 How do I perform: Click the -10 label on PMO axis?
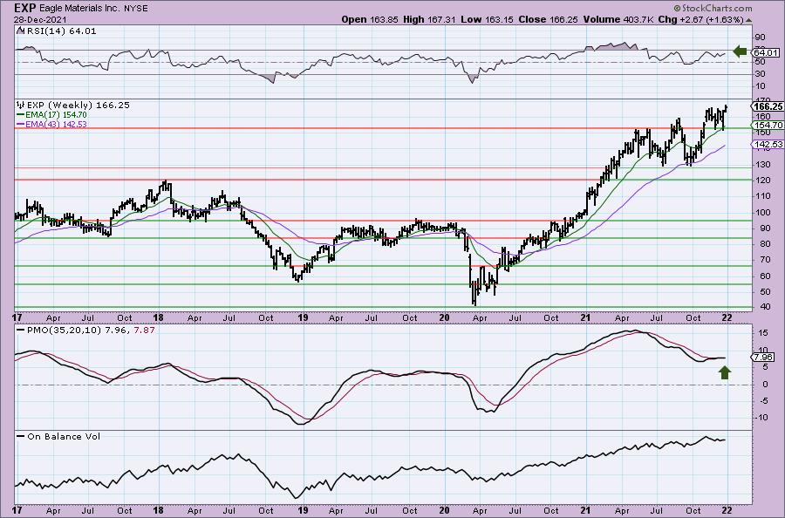click(761, 418)
